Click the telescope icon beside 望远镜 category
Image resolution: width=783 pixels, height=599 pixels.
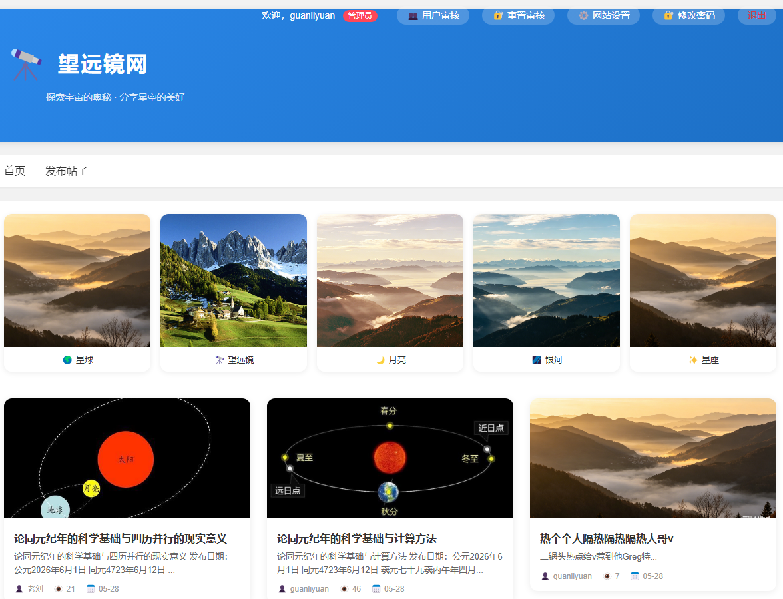point(219,360)
